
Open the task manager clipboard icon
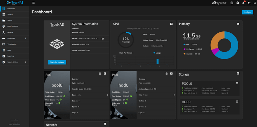pyautogui.click(x=238, y=3)
